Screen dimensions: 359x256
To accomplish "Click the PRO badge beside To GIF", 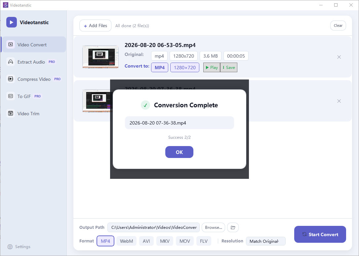I will click(x=38, y=96).
